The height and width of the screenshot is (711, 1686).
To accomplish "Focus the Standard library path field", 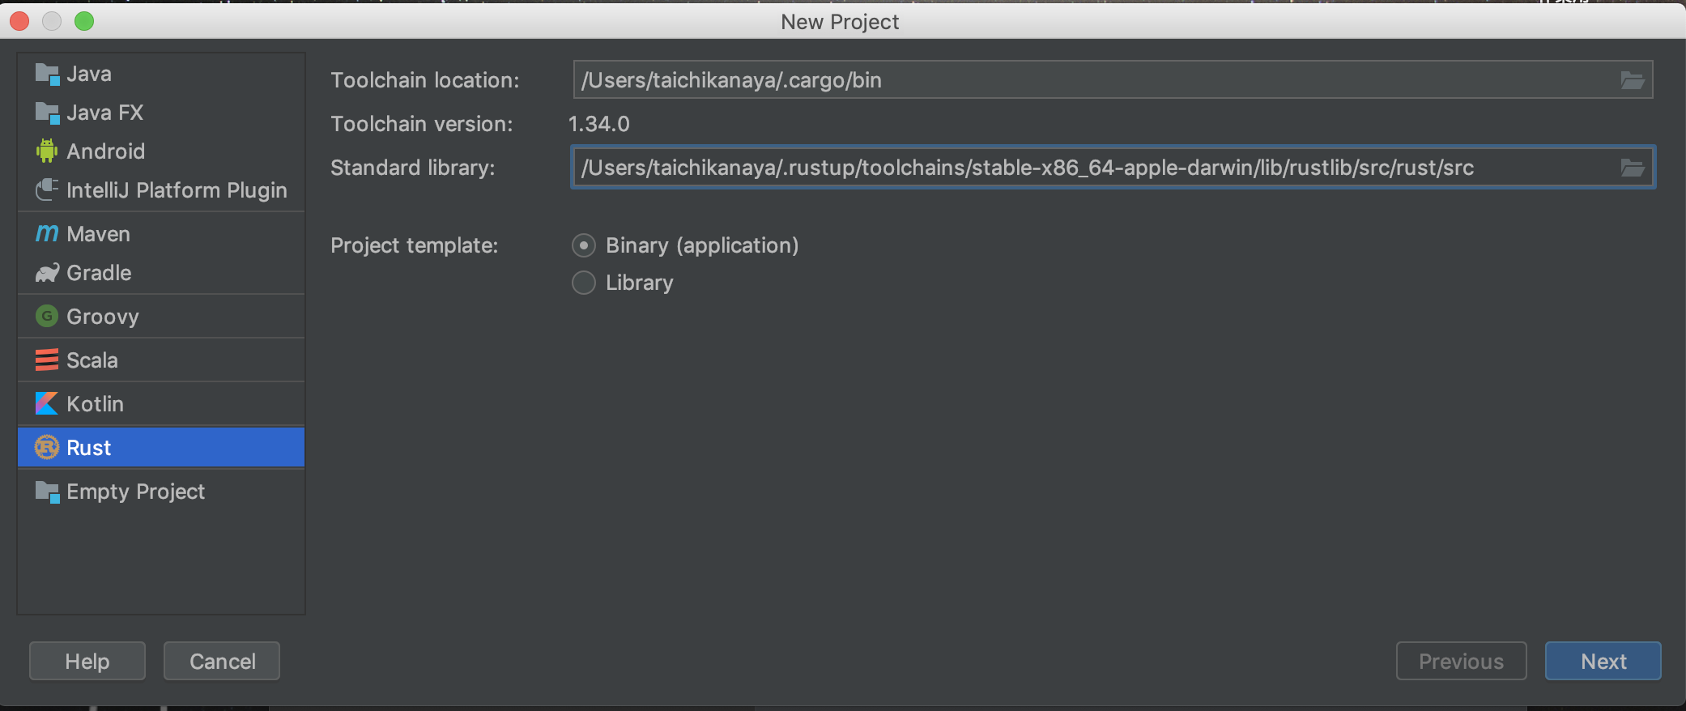I will tap(1093, 168).
